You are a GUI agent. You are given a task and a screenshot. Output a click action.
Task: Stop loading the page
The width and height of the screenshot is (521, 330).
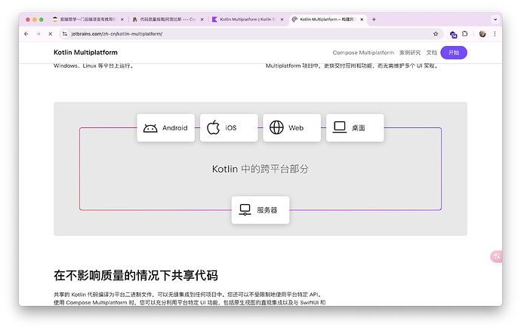(50, 34)
